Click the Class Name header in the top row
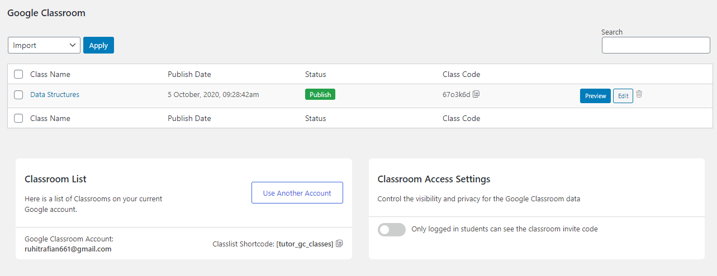The image size is (717, 276). click(50, 74)
